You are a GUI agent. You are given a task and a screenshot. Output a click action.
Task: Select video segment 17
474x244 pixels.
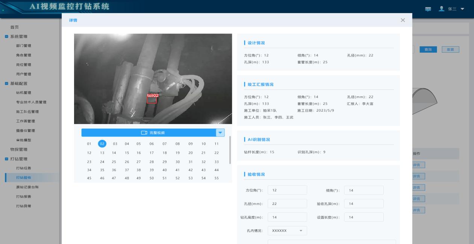(x=151, y=153)
